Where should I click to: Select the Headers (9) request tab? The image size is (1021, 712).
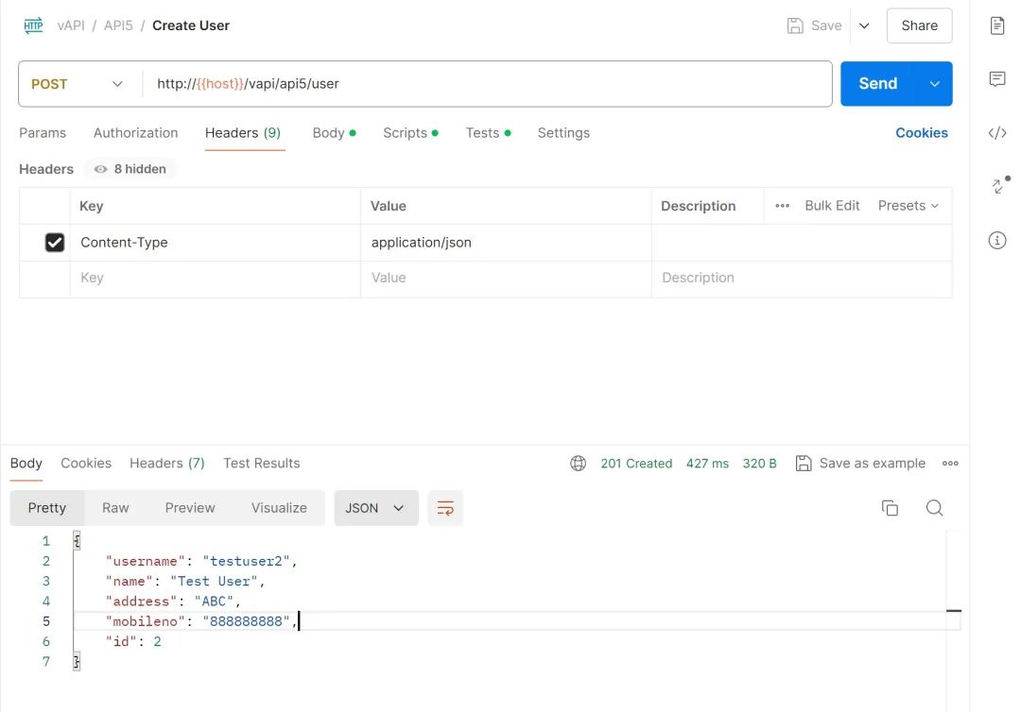coord(243,132)
